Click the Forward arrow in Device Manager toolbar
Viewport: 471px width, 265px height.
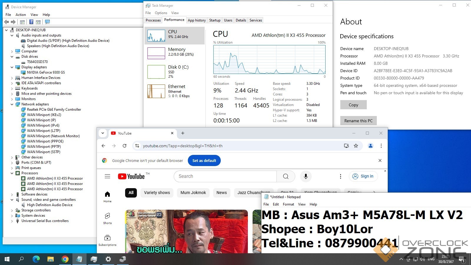pos(13,22)
